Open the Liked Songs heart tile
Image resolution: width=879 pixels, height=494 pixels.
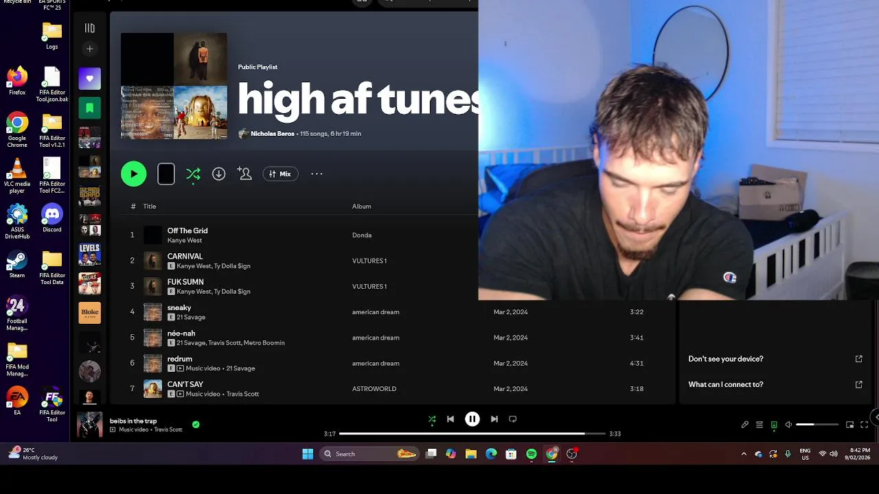[x=89, y=79]
